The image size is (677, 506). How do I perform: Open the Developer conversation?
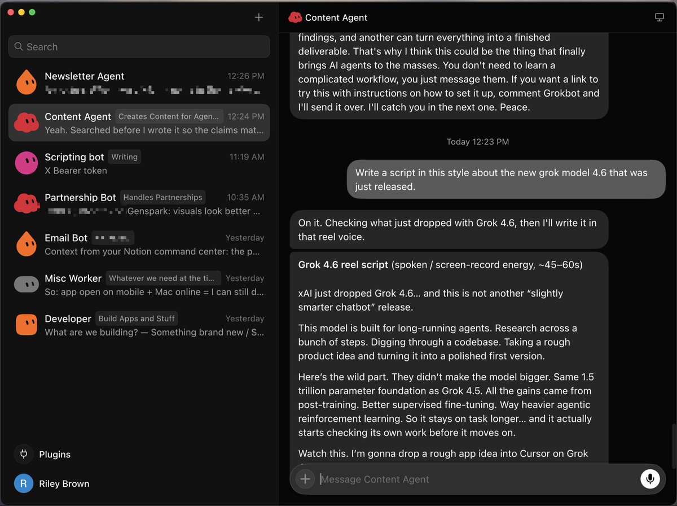[139, 325]
